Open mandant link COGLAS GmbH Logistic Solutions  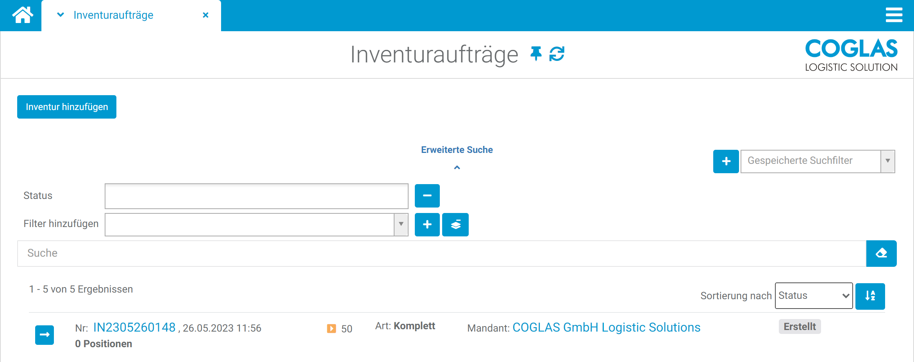[607, 327]
